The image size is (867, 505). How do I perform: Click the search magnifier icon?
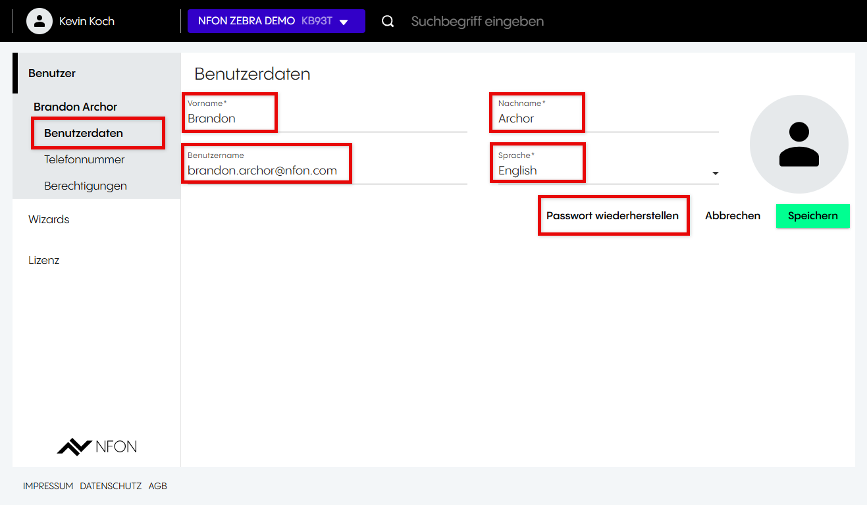tap(388, 21)
